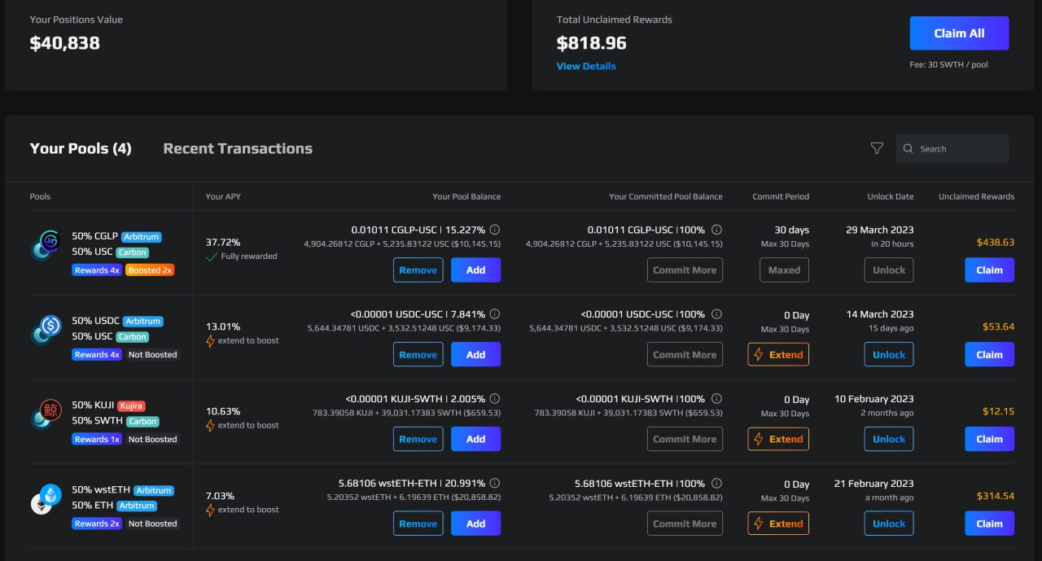1042x561 pixels.
Task: Claim the $438.63 CGLP-USC rewards
Action: coord(989,270)
